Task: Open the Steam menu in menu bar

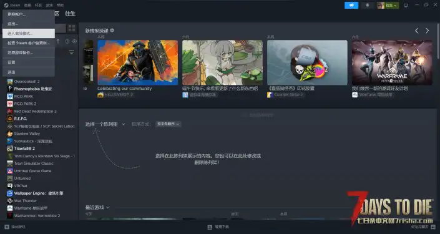Action: point(12,5)
